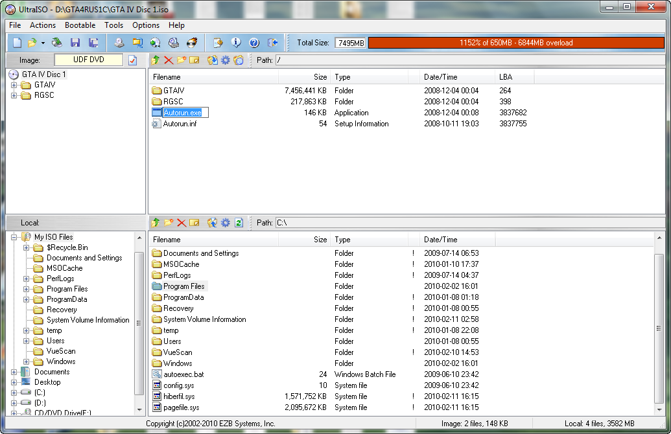The image size is (671, 434).
Task: Click the About information bubble icon
Action: [x=236, y=43]
